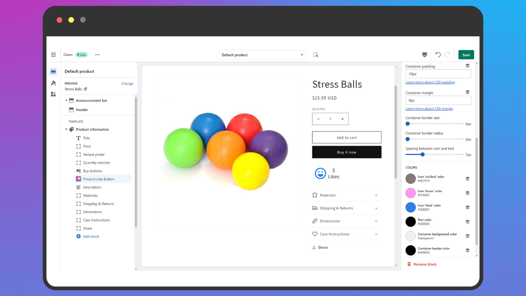
Task: Open the more options menu beside Dawn
Action: 97,54
